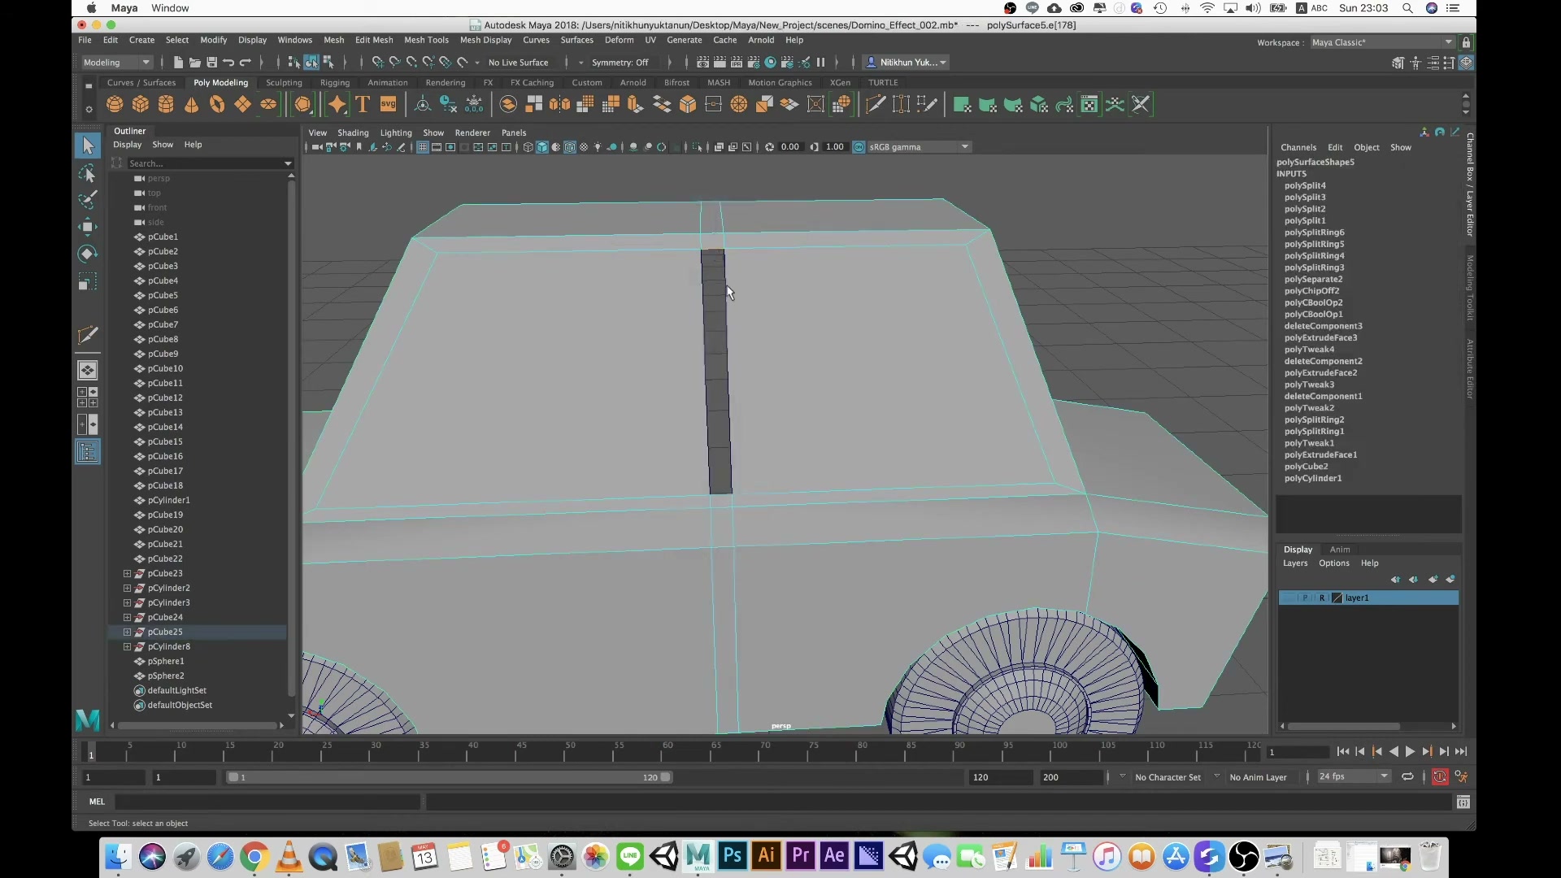
Task: Select the Move tool in the toolbox
Action: (x=88, y=227)
